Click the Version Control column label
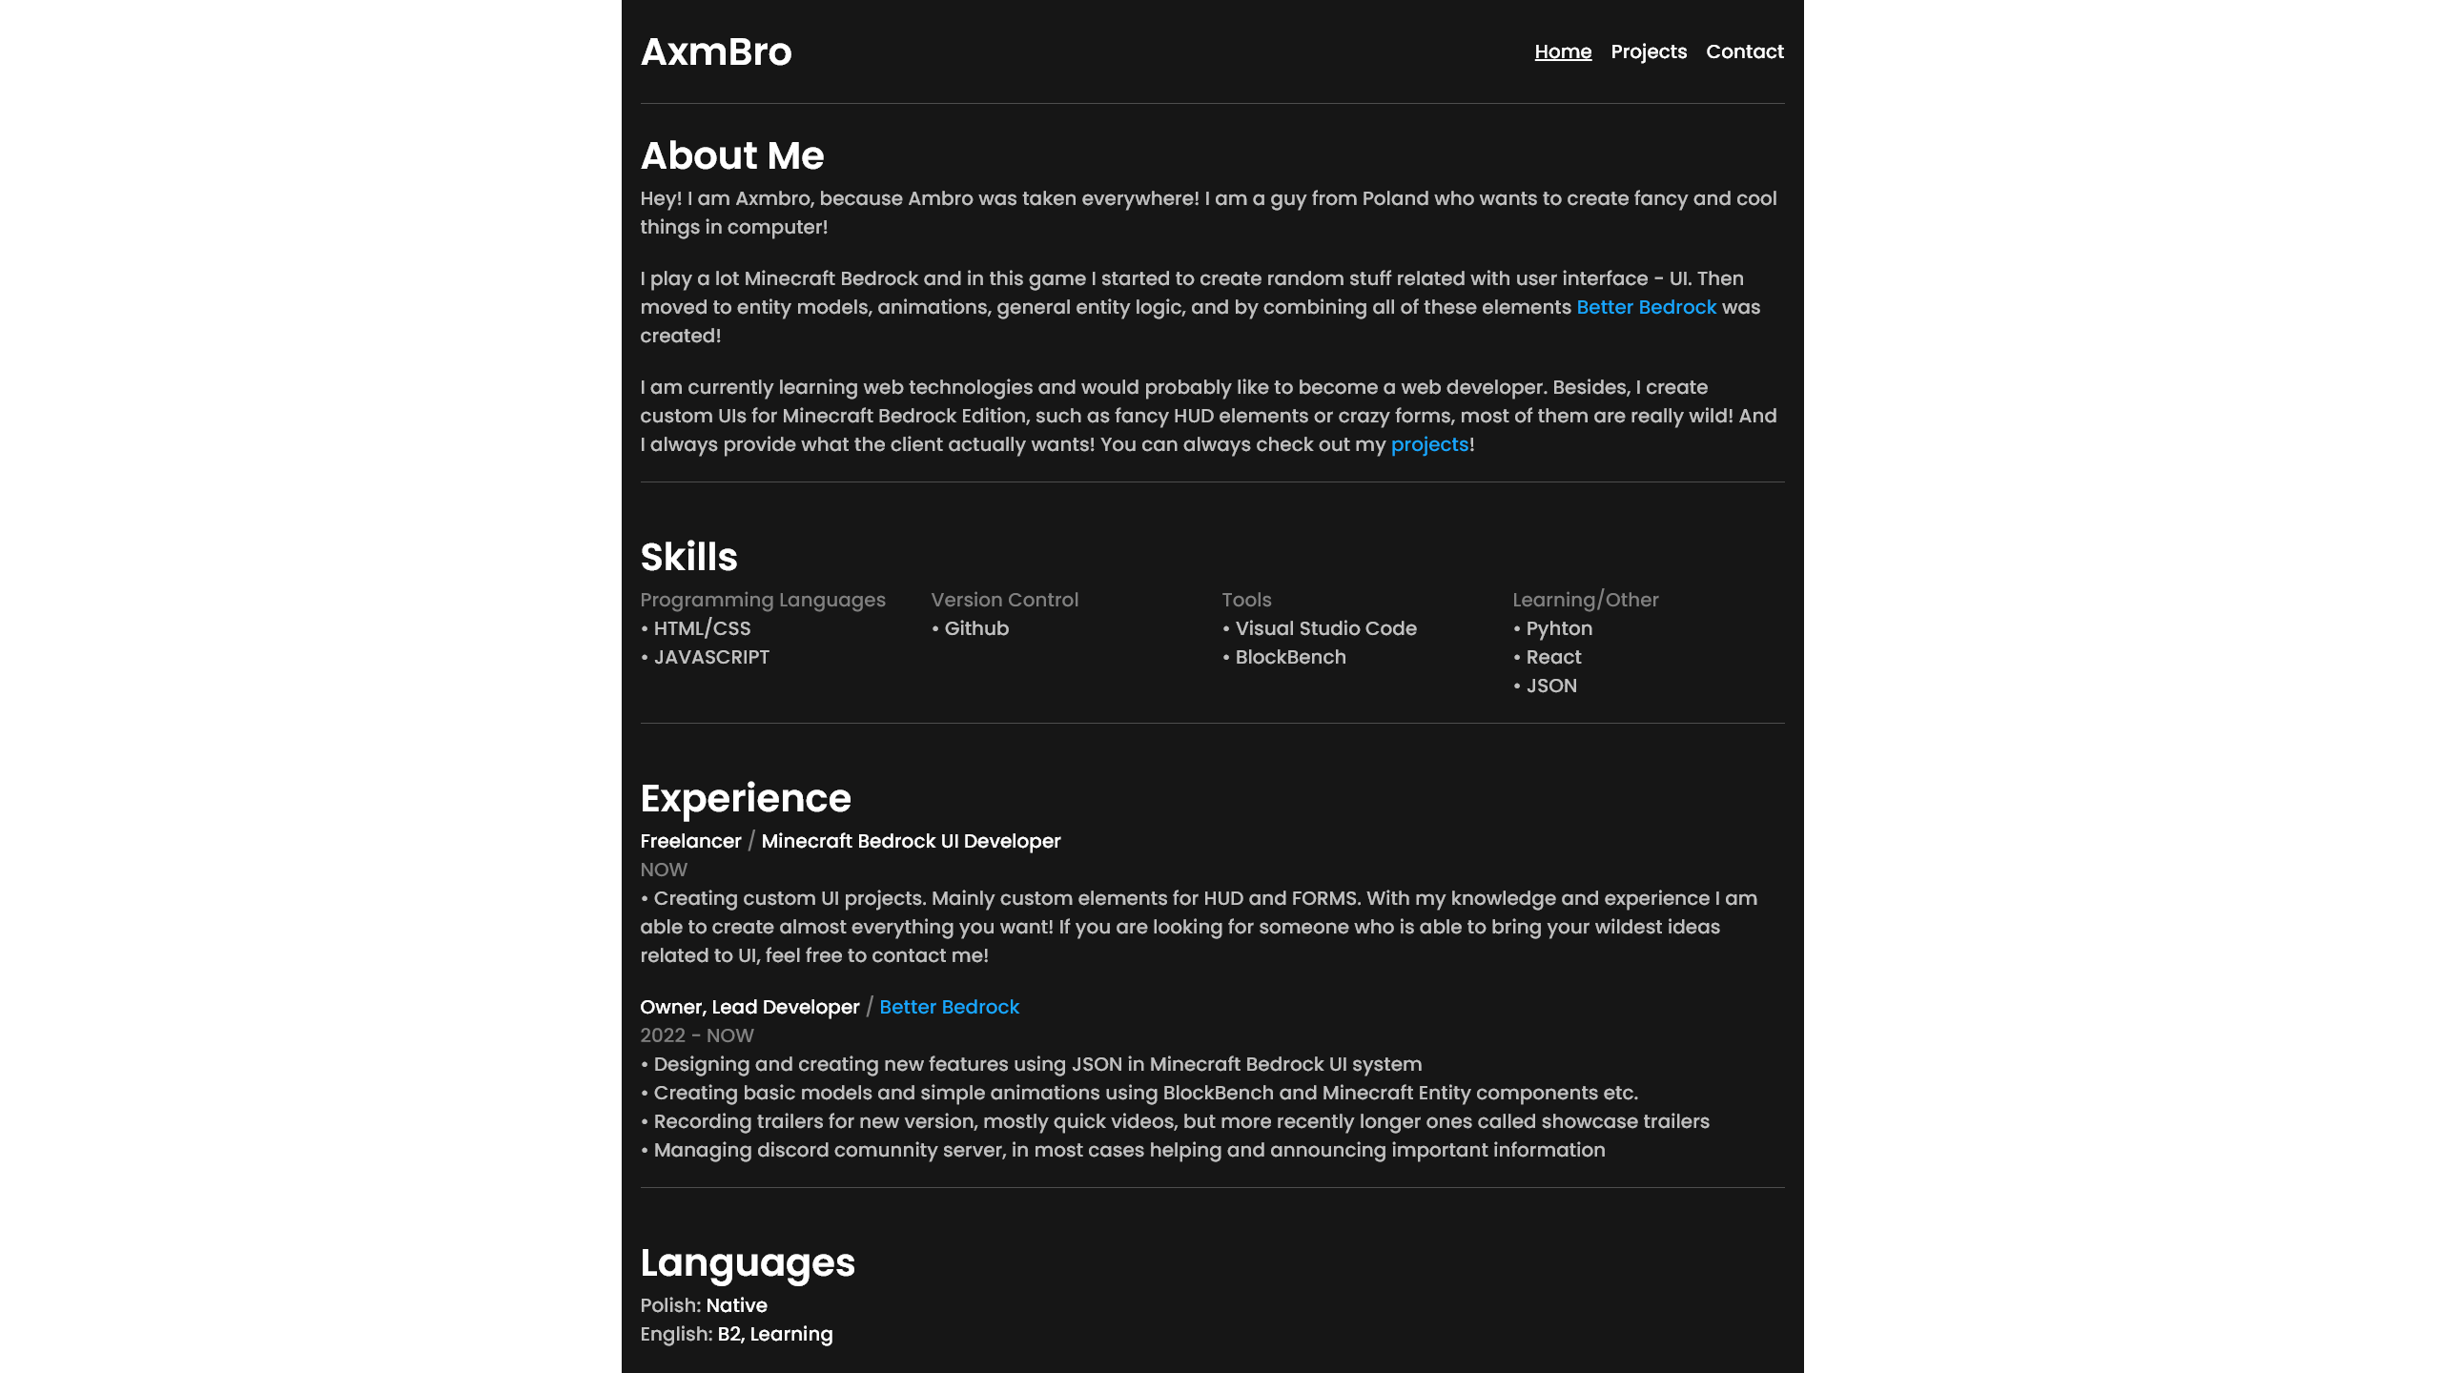Viewport: 2441px width, 1373px height. pyautogui.click(x=1005, y=600)
